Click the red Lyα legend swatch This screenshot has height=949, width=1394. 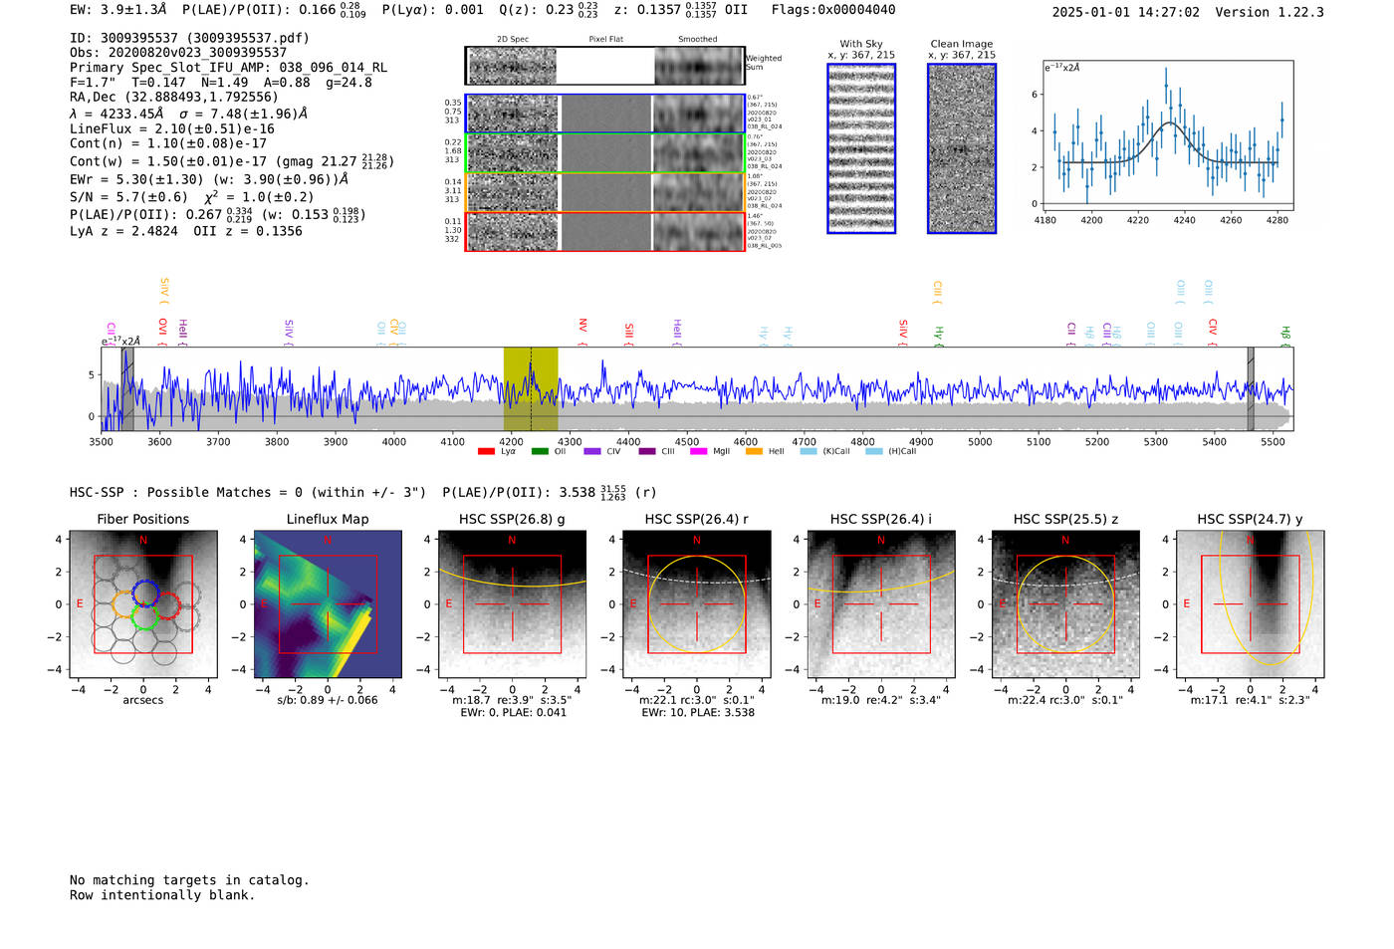click(486, 452)
